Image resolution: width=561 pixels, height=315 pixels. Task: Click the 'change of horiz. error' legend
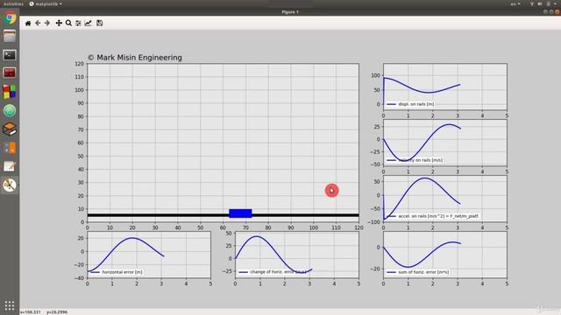tap(272, 272)
